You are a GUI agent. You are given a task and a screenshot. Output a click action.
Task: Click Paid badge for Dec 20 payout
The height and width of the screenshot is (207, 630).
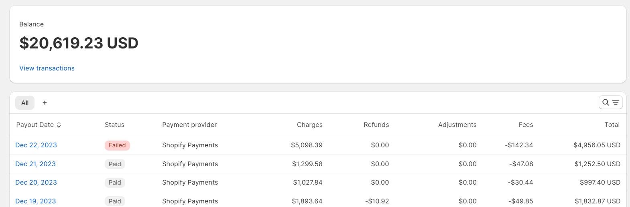coord(115,183)
